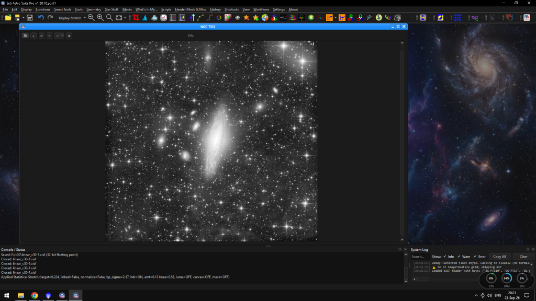The image size is (536, 301).
Task: Open the red f•g pixel math icon
Action: click(x=320, y=18)
